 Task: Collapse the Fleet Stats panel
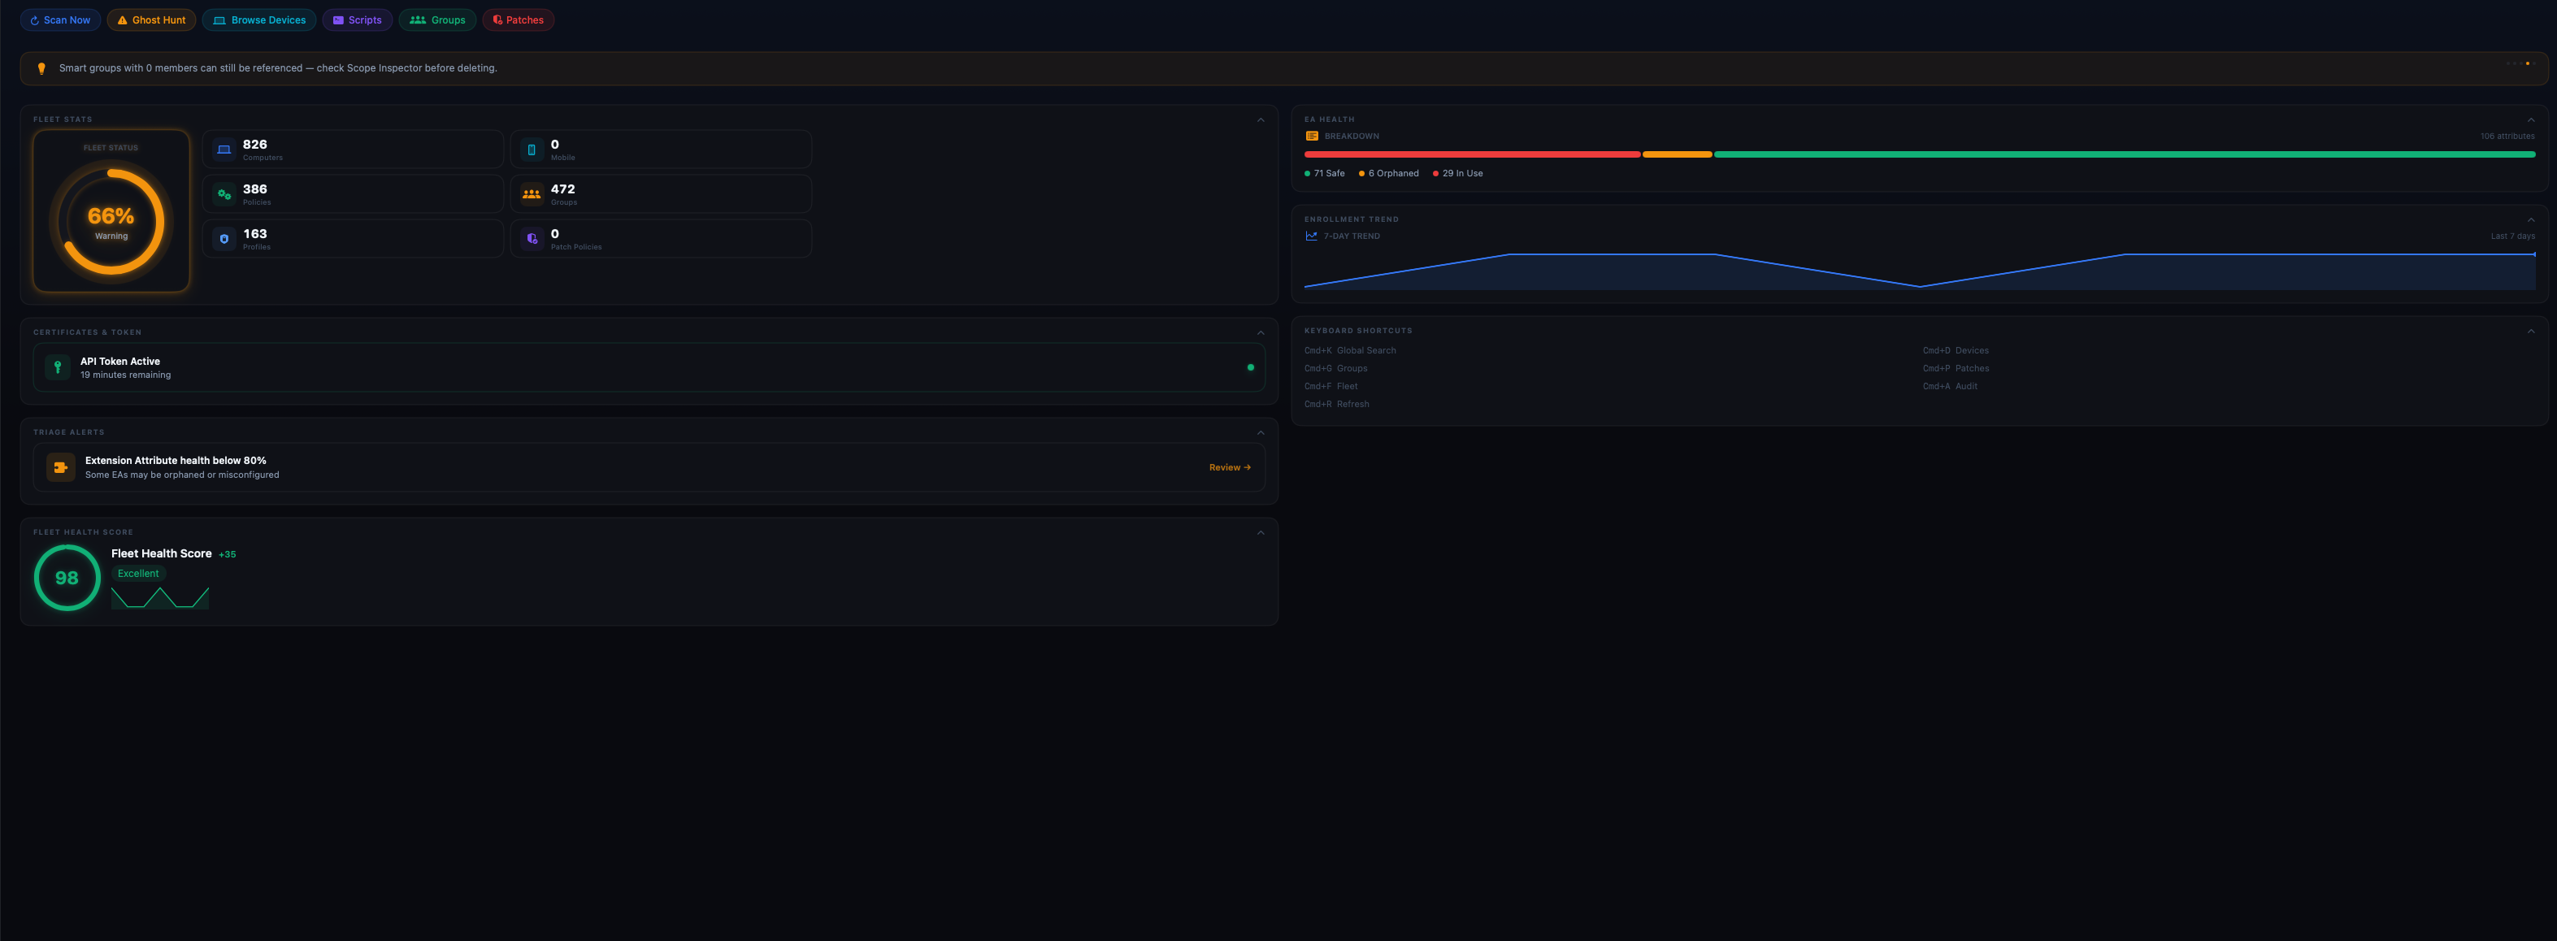[1261, 120]
